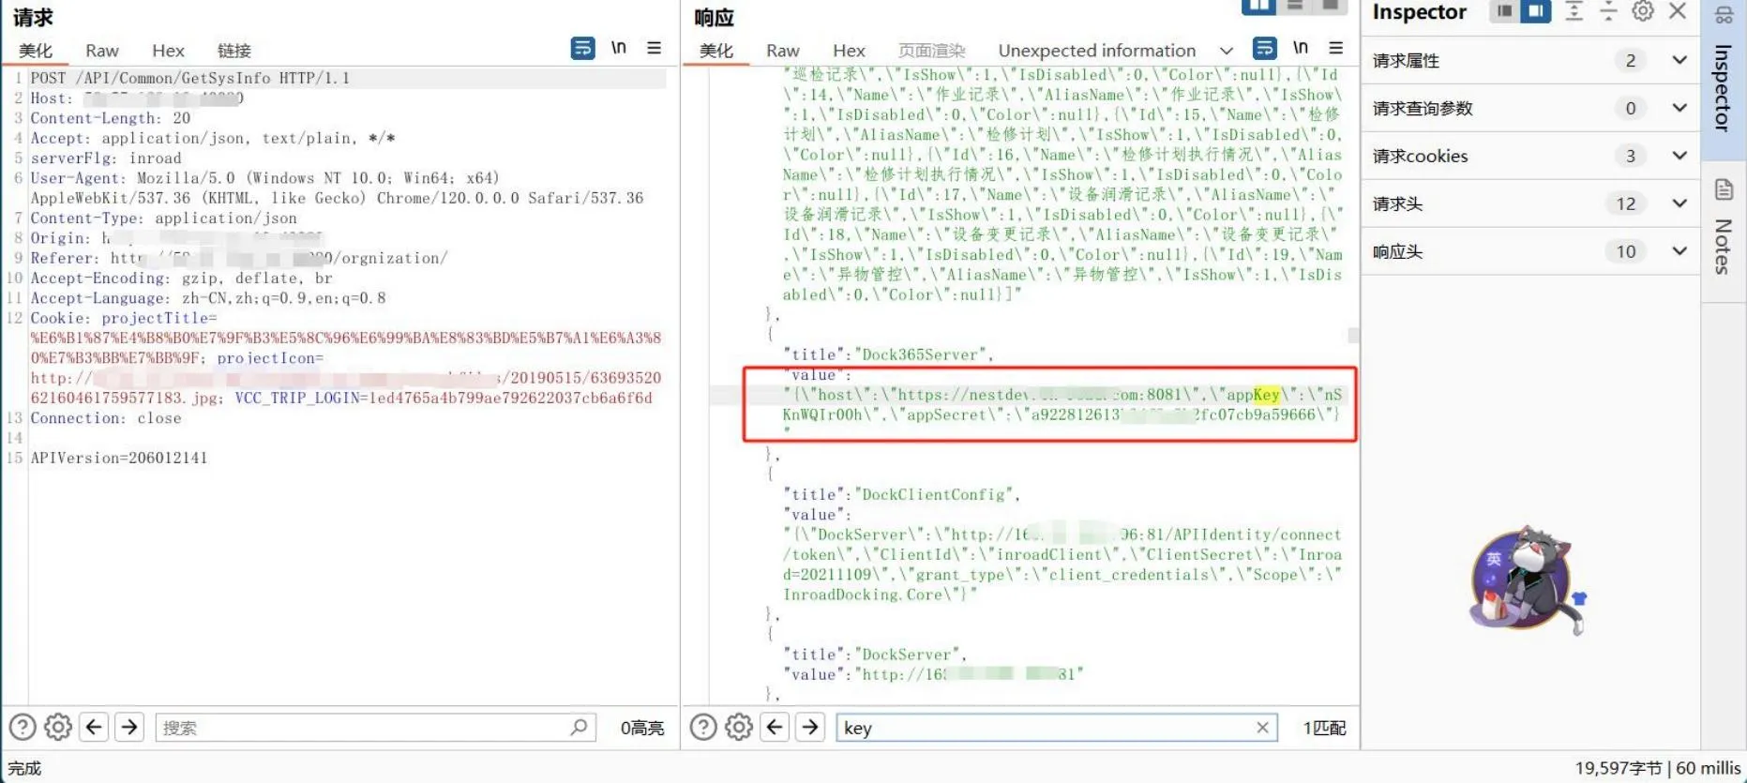Open the response panel hamburger menu
This screenshot has height=783, width=1747.
click(x=1336, y=48)
